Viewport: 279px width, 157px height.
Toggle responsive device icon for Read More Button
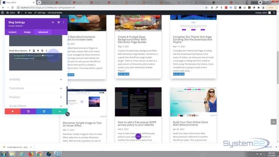[34, 51]
